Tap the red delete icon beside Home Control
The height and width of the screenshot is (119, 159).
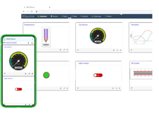[x=32, y=43]
